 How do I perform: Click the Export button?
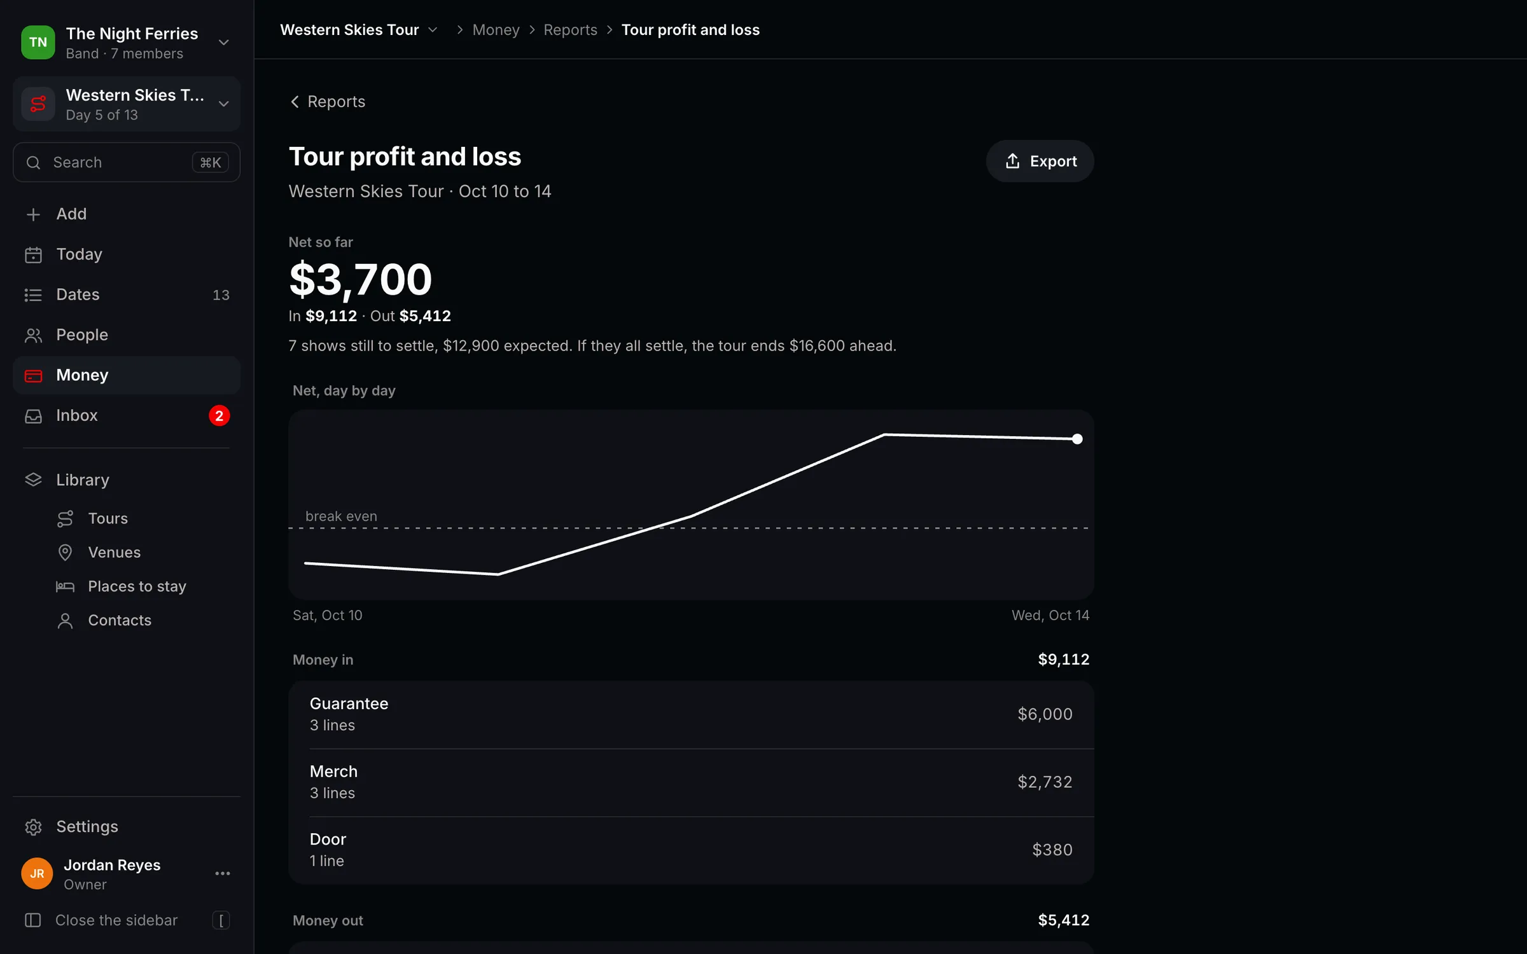click(1040, 162)
